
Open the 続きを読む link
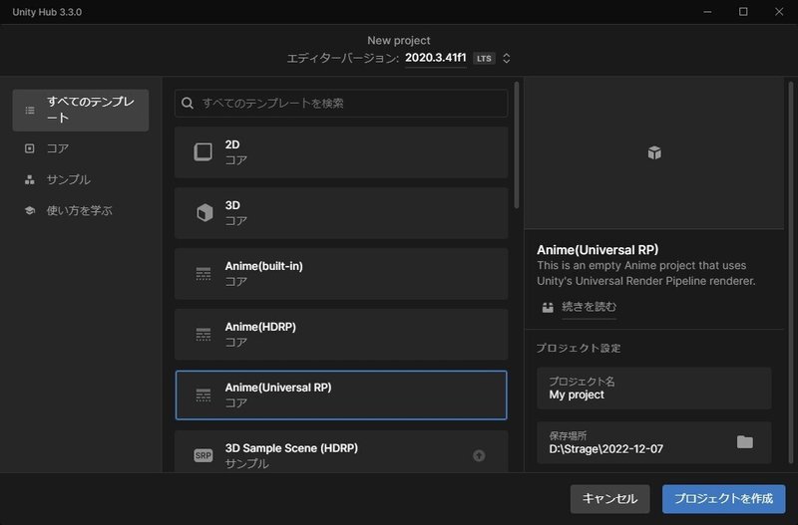point(589,307)
